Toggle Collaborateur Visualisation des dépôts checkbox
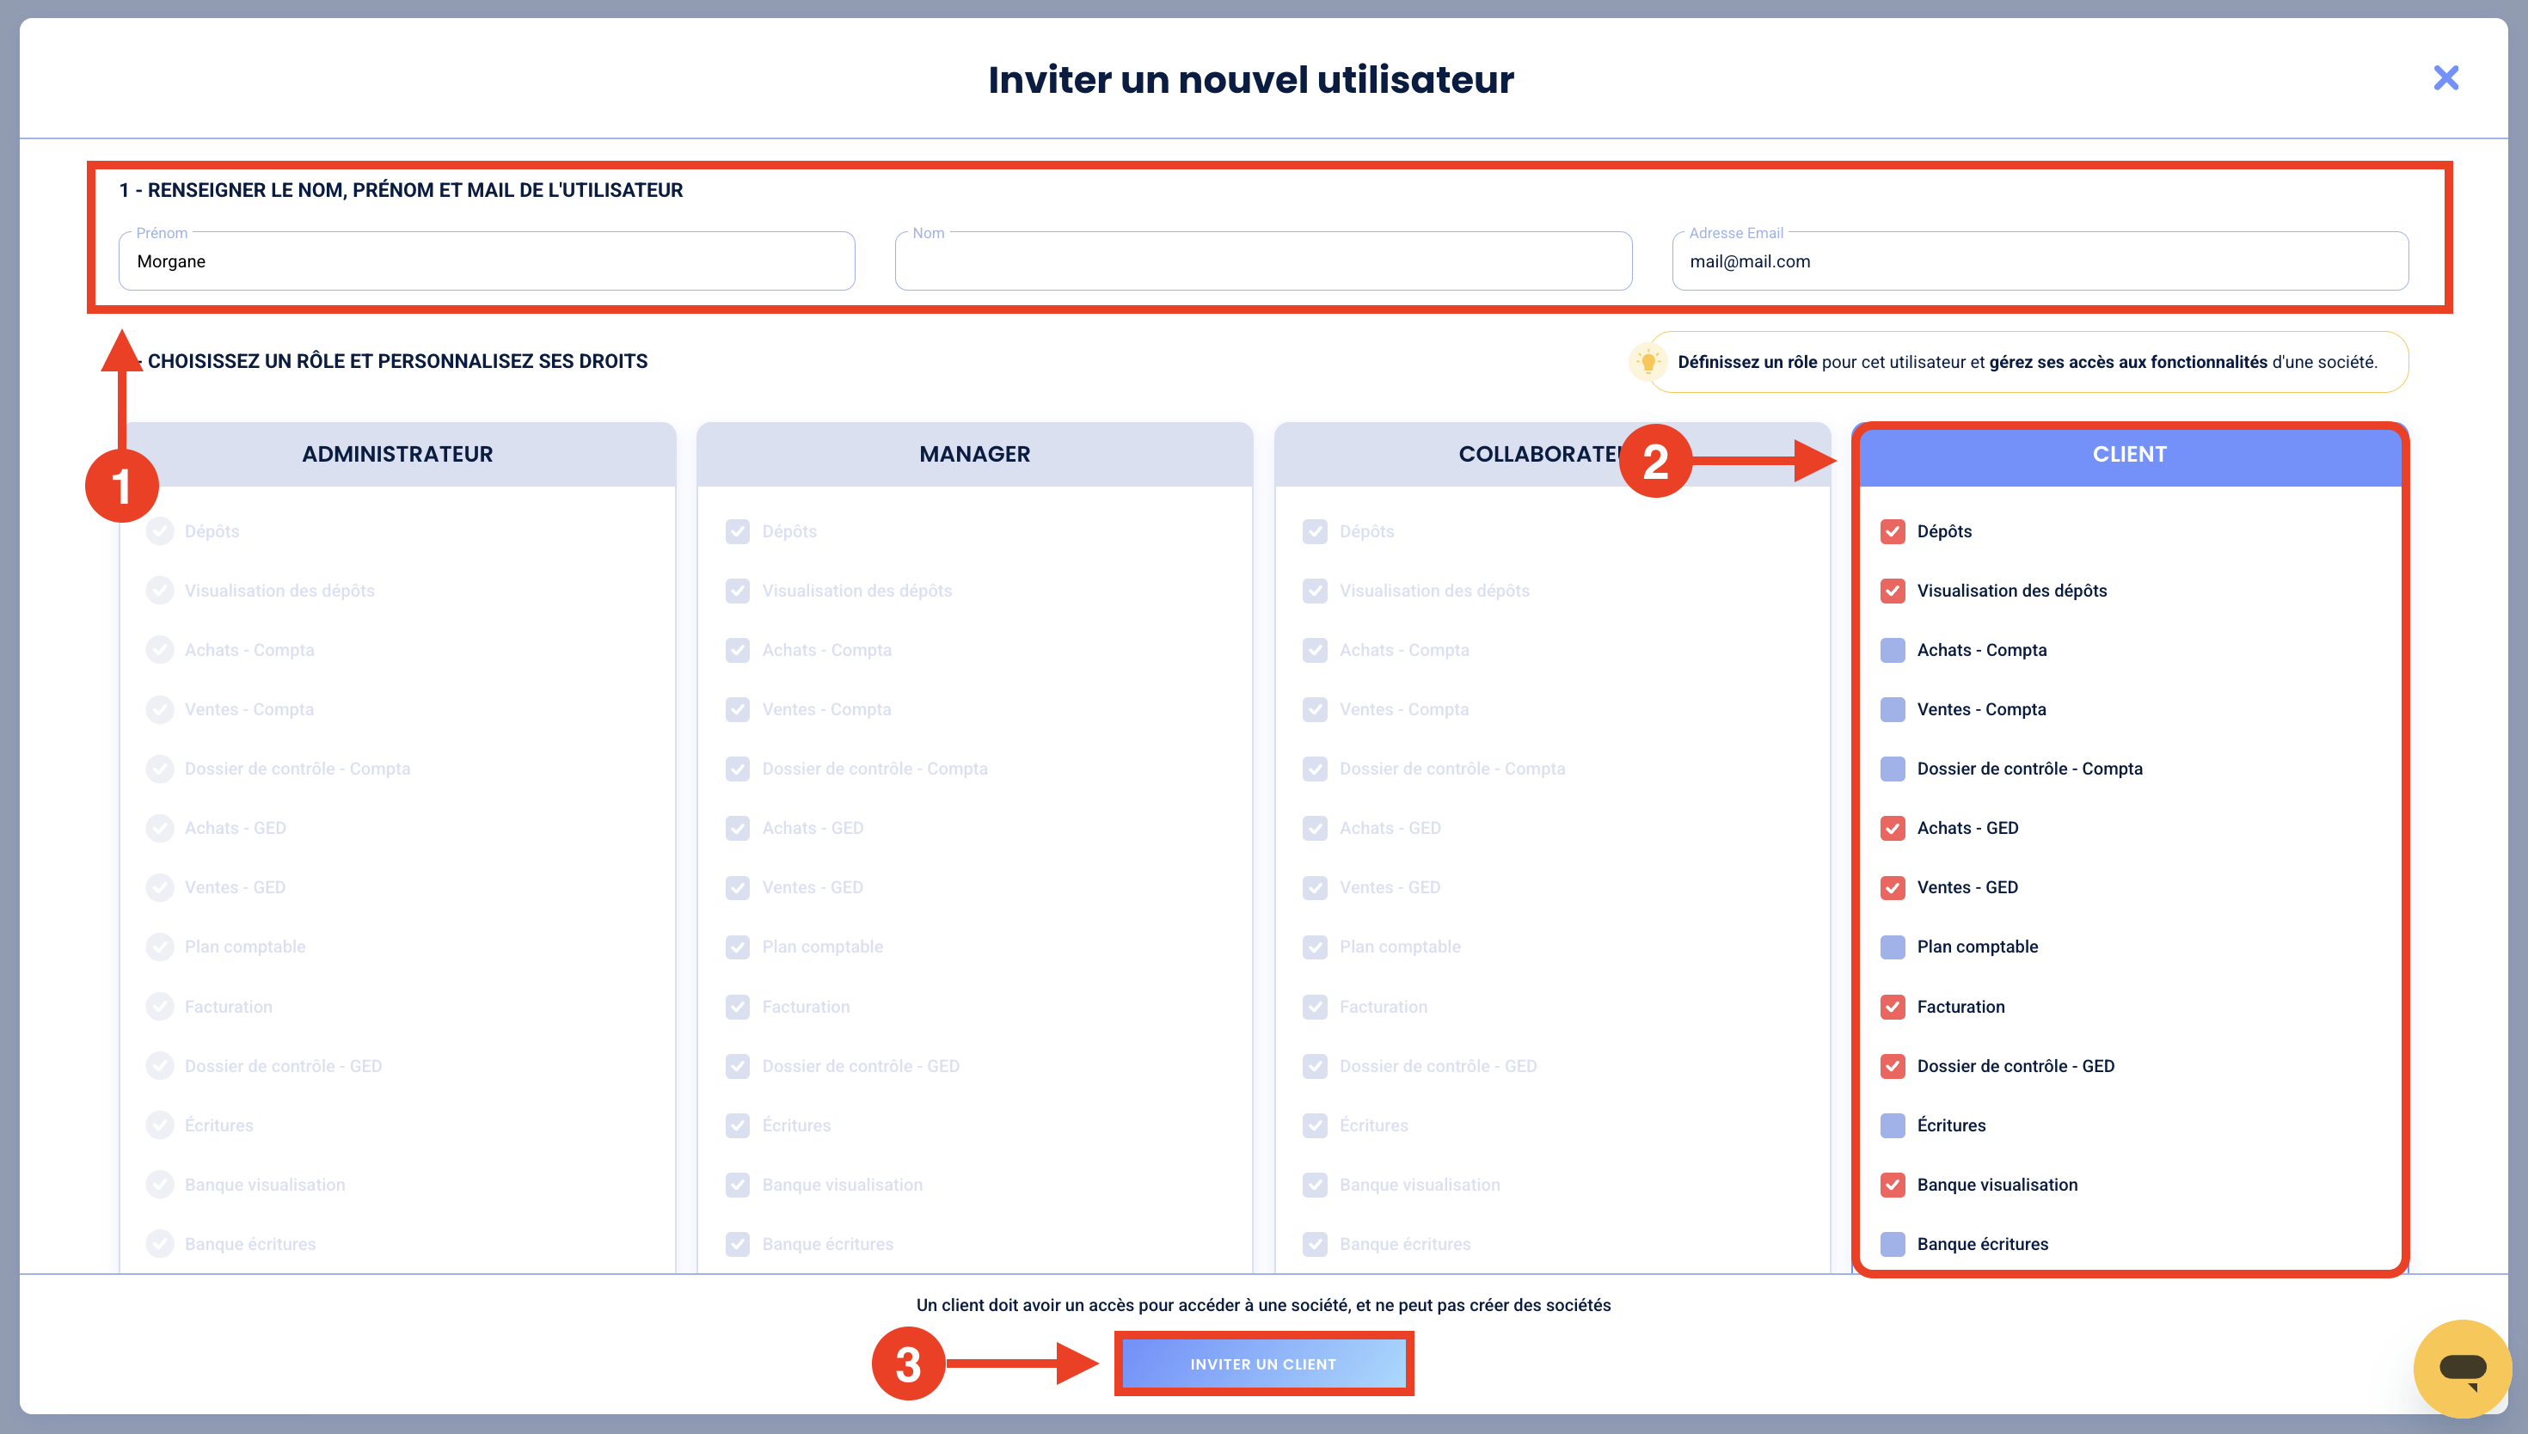The image size is (2528, 1434). (x=1315, y=591)
